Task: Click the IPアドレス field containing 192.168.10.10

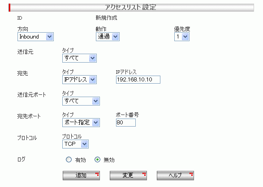Action: click(x=138, y=80)
